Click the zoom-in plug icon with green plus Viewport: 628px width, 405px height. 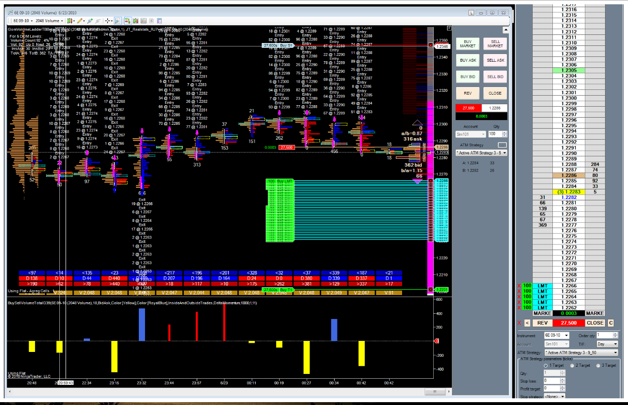(90, 21)
